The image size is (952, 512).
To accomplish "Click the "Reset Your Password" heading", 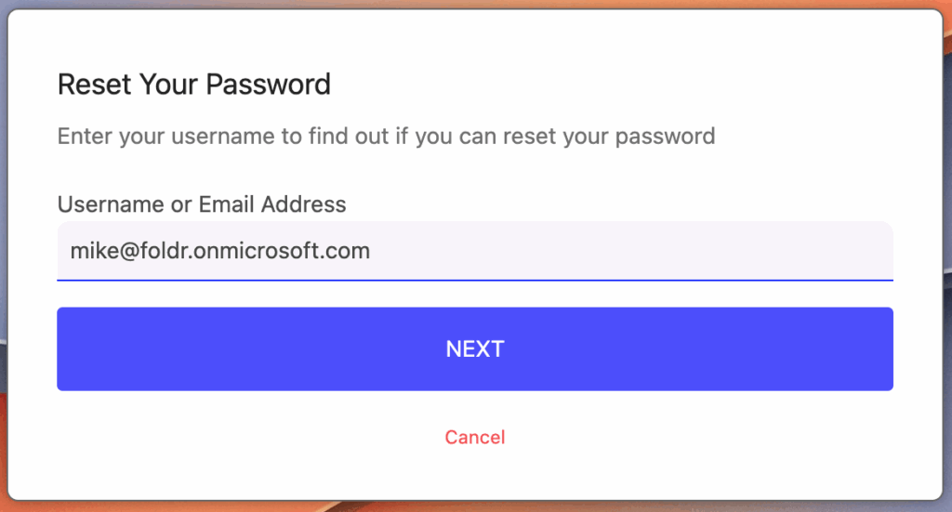I will coord(193,85).
